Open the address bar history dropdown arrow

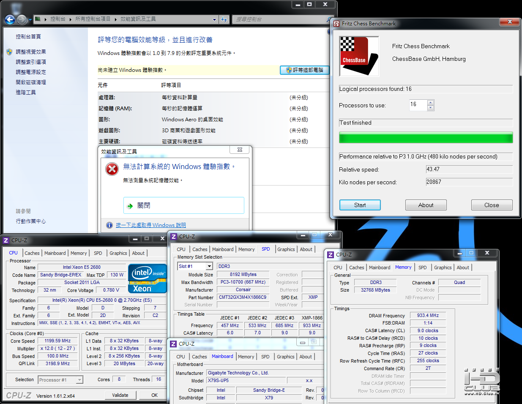[x=215, y=19]
